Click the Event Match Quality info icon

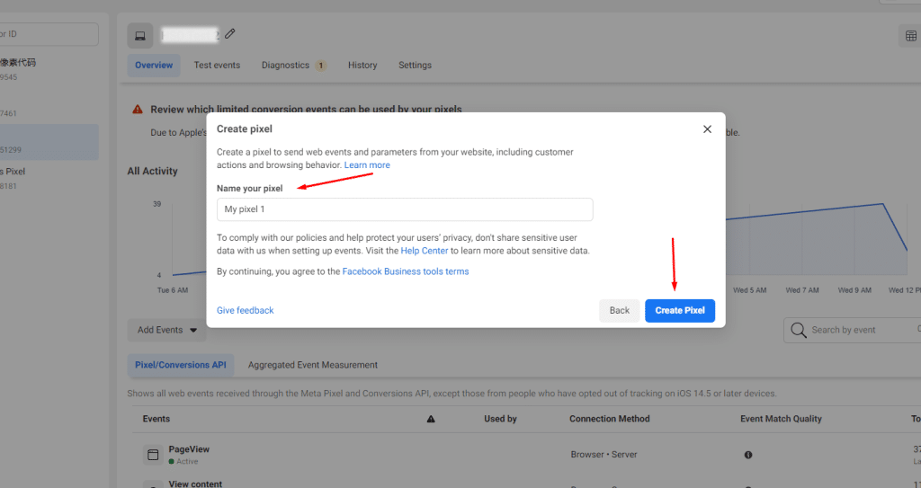[748, 455]
